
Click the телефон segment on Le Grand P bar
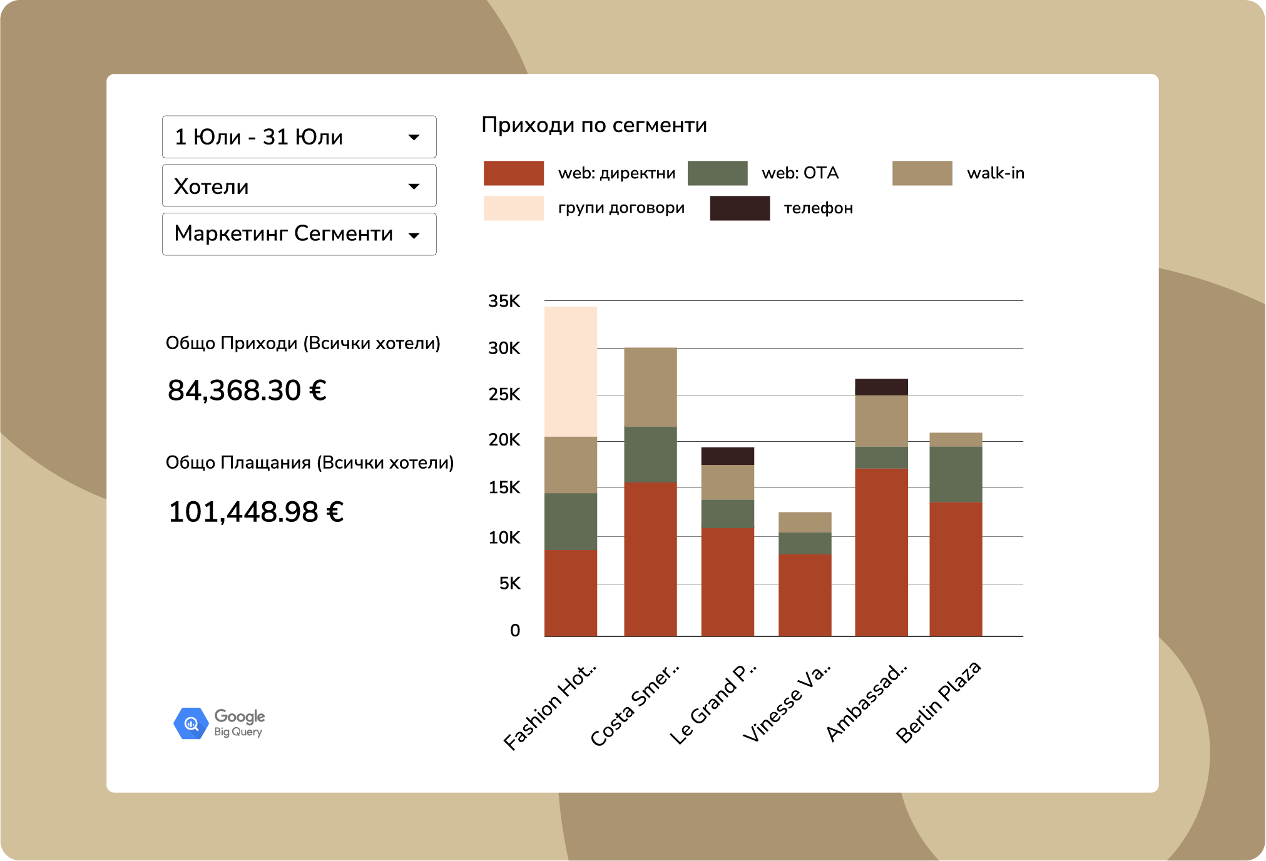(x=727, y=456)
